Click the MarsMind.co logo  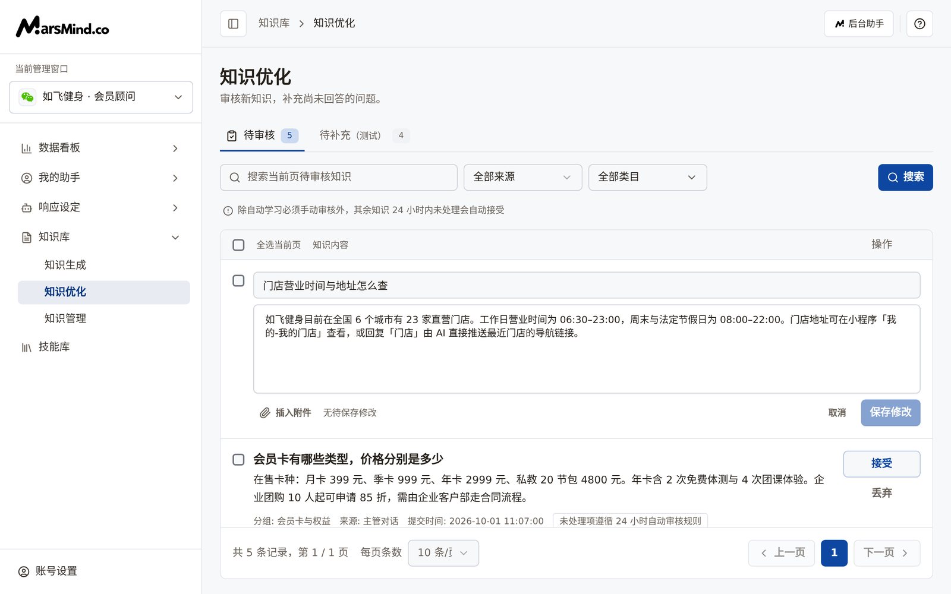coord(62,27)
